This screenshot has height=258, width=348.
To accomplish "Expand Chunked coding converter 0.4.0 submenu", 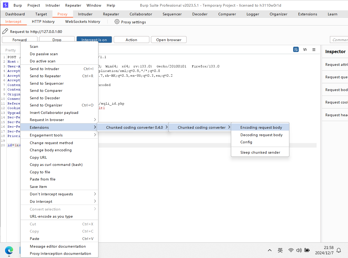I will coord(133,127).
